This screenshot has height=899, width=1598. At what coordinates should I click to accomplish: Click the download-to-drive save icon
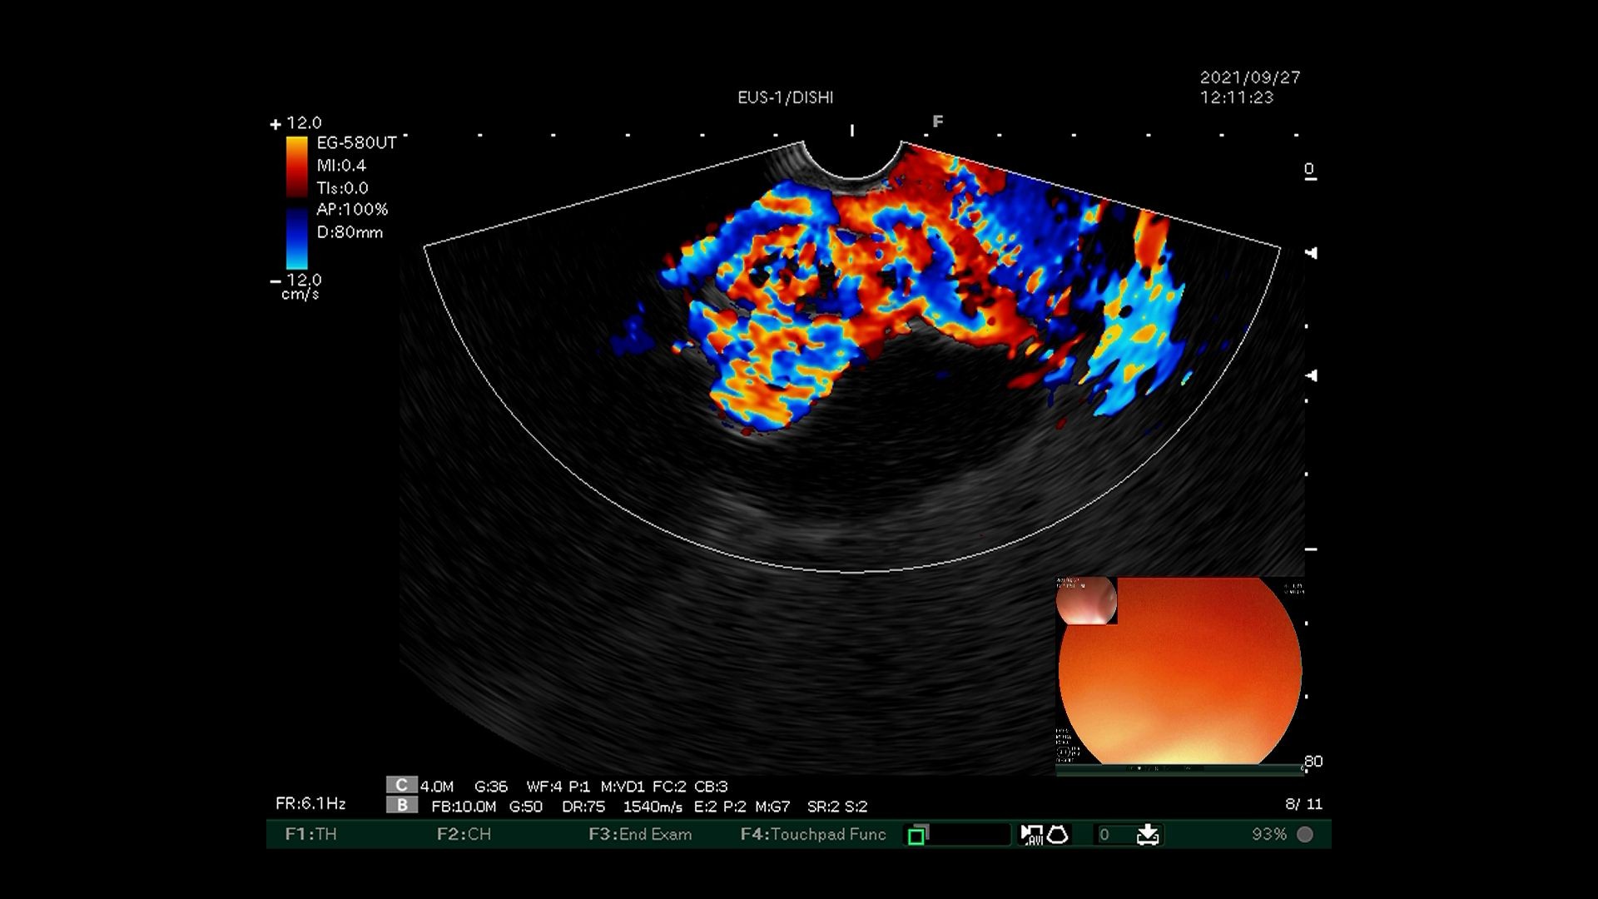click(1148, 834)
